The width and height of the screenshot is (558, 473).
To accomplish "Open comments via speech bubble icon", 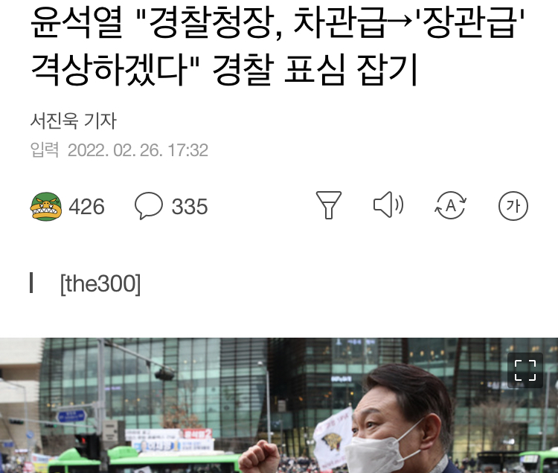I will coord(148,205).
